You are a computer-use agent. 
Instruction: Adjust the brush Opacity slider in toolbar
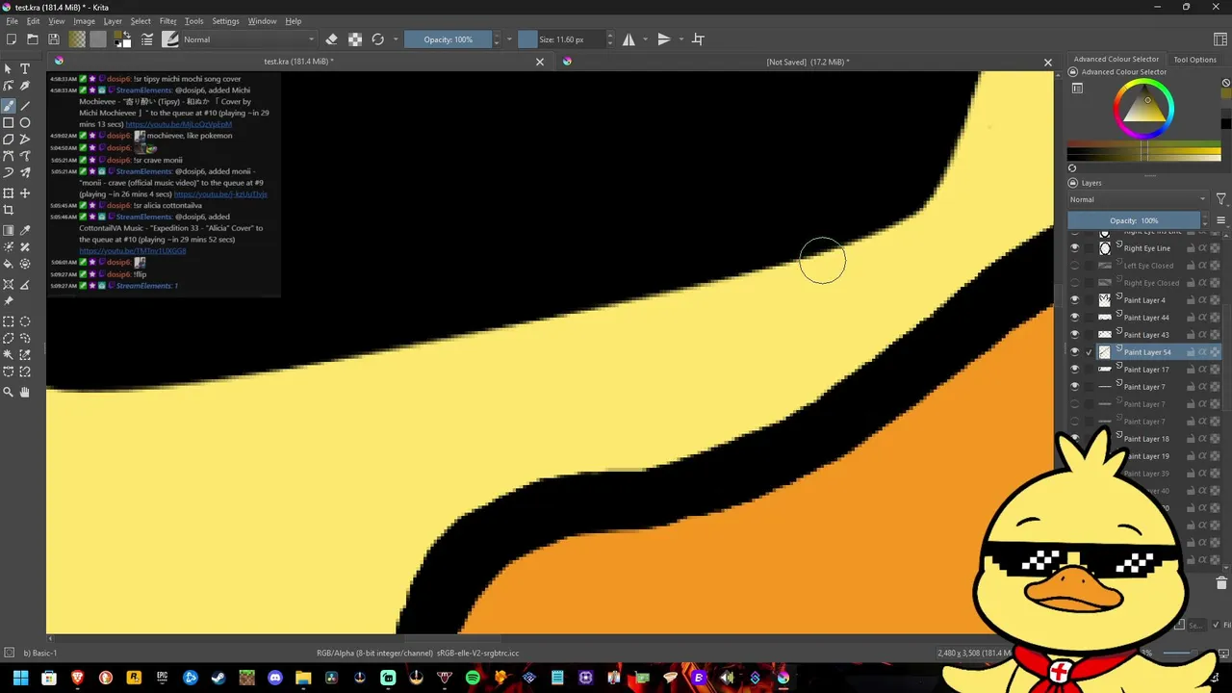[448, 39]
